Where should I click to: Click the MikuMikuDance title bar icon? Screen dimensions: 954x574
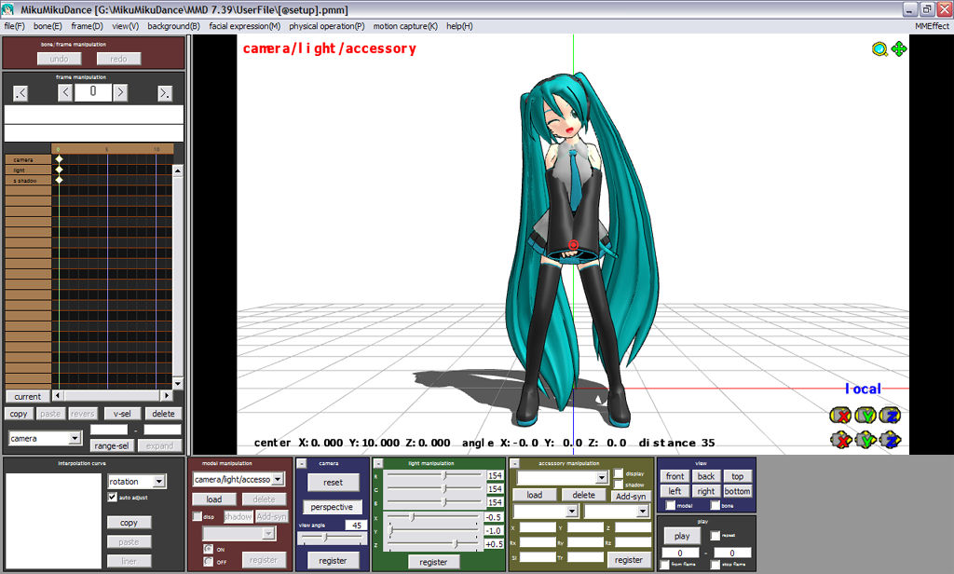pos(7,9)
